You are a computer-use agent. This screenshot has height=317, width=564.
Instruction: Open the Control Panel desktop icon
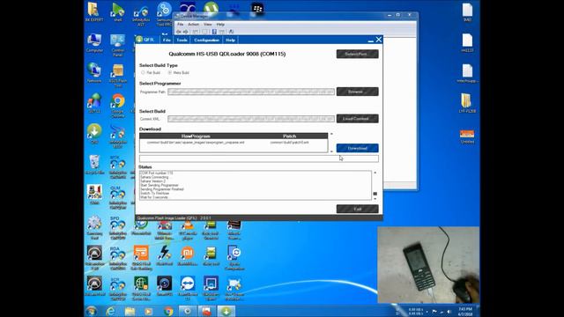pos(117,45)
